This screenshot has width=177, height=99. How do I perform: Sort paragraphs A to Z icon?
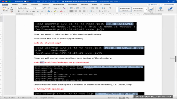103,8
